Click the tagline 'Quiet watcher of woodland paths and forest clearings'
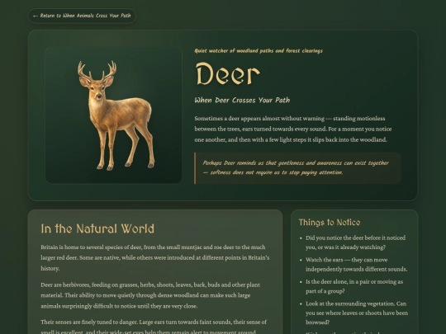This screenshot has width=446, height=334. [259, 51]
